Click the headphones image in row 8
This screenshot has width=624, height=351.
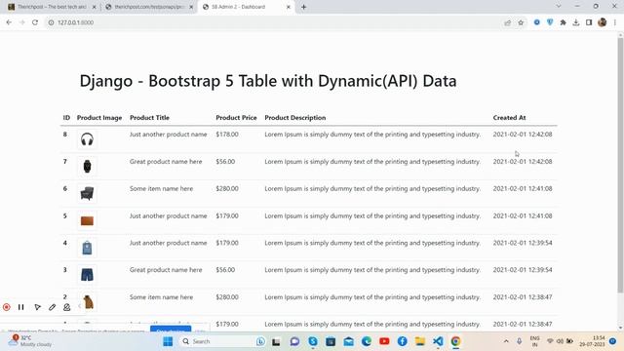87,139
